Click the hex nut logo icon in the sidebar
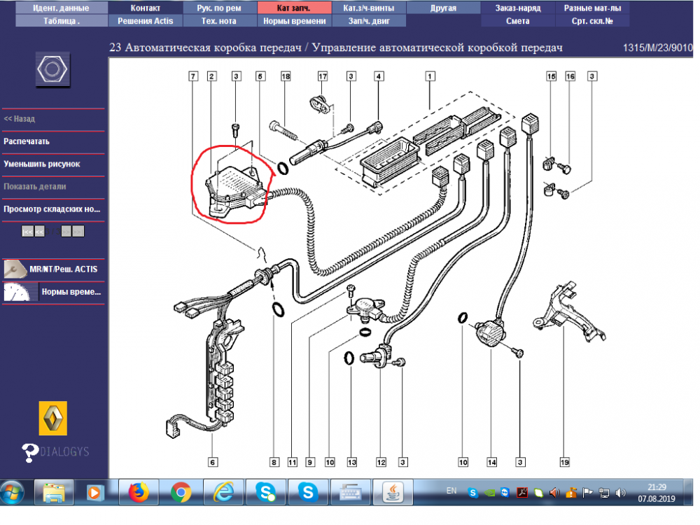 [x=52, y=69]
